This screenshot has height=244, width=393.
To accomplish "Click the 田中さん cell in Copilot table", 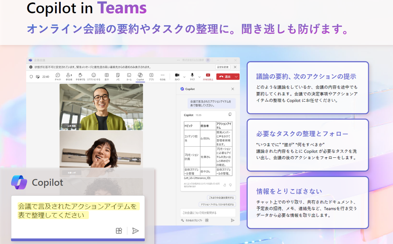I will 208,171.
